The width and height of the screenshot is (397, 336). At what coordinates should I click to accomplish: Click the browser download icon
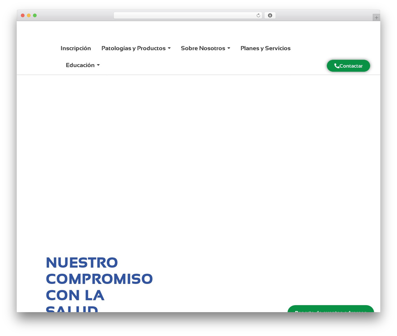pos(270,15)
